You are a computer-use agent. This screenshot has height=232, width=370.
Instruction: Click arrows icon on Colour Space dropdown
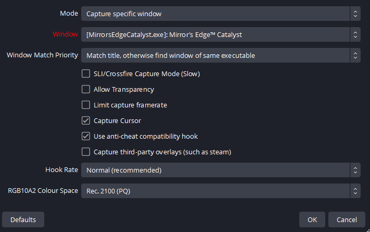(x=355, y=191)
